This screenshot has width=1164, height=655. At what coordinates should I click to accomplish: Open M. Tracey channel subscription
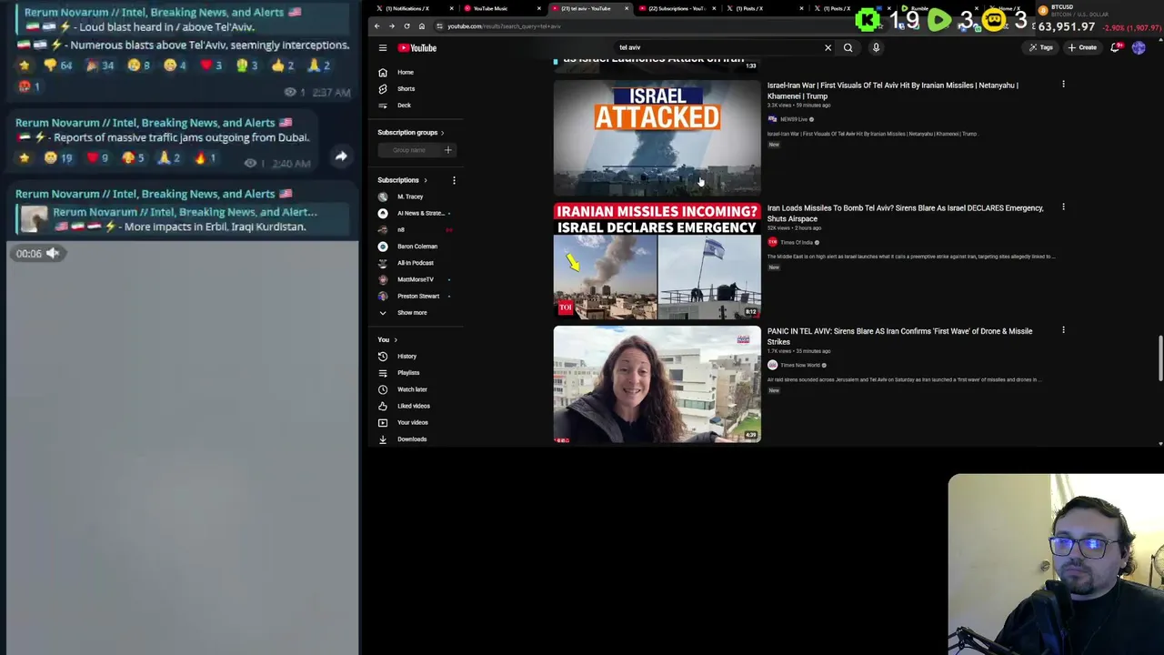point(410,196)
